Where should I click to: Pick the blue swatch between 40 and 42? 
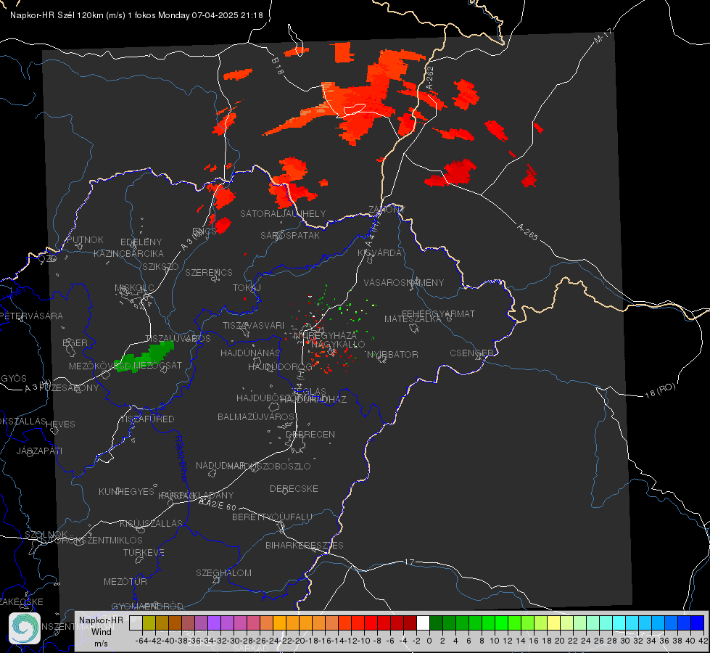(698, 623)
